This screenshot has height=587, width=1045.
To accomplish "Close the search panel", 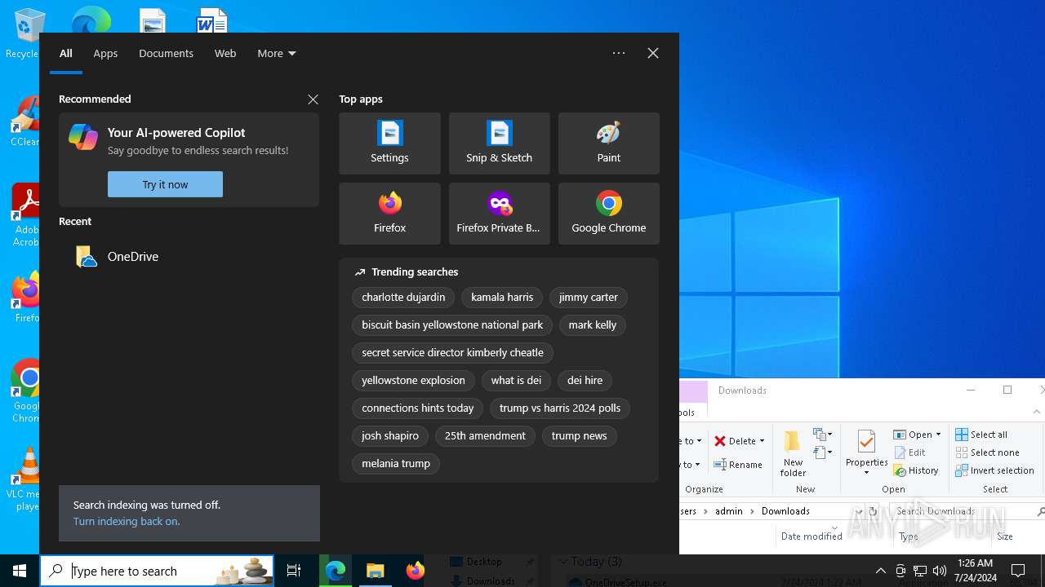I will 653,53.
